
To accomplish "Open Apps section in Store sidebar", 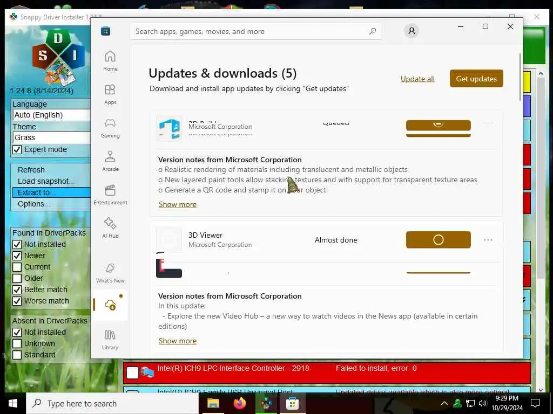I will [x=110, y=94].
